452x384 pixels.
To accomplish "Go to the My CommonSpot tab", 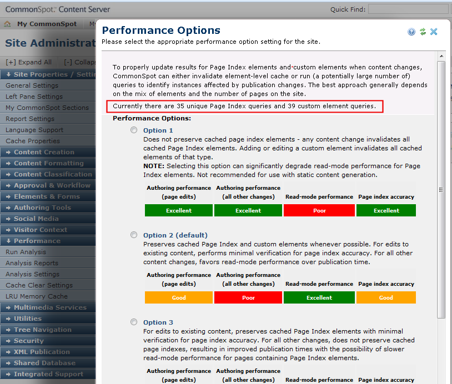I will coord(47,24).
